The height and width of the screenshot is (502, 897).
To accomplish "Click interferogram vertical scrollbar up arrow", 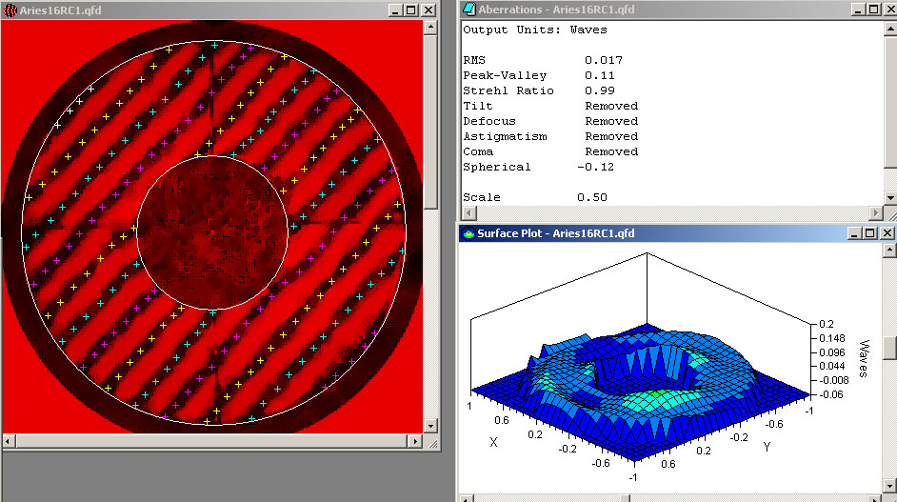I will point(430,27).
